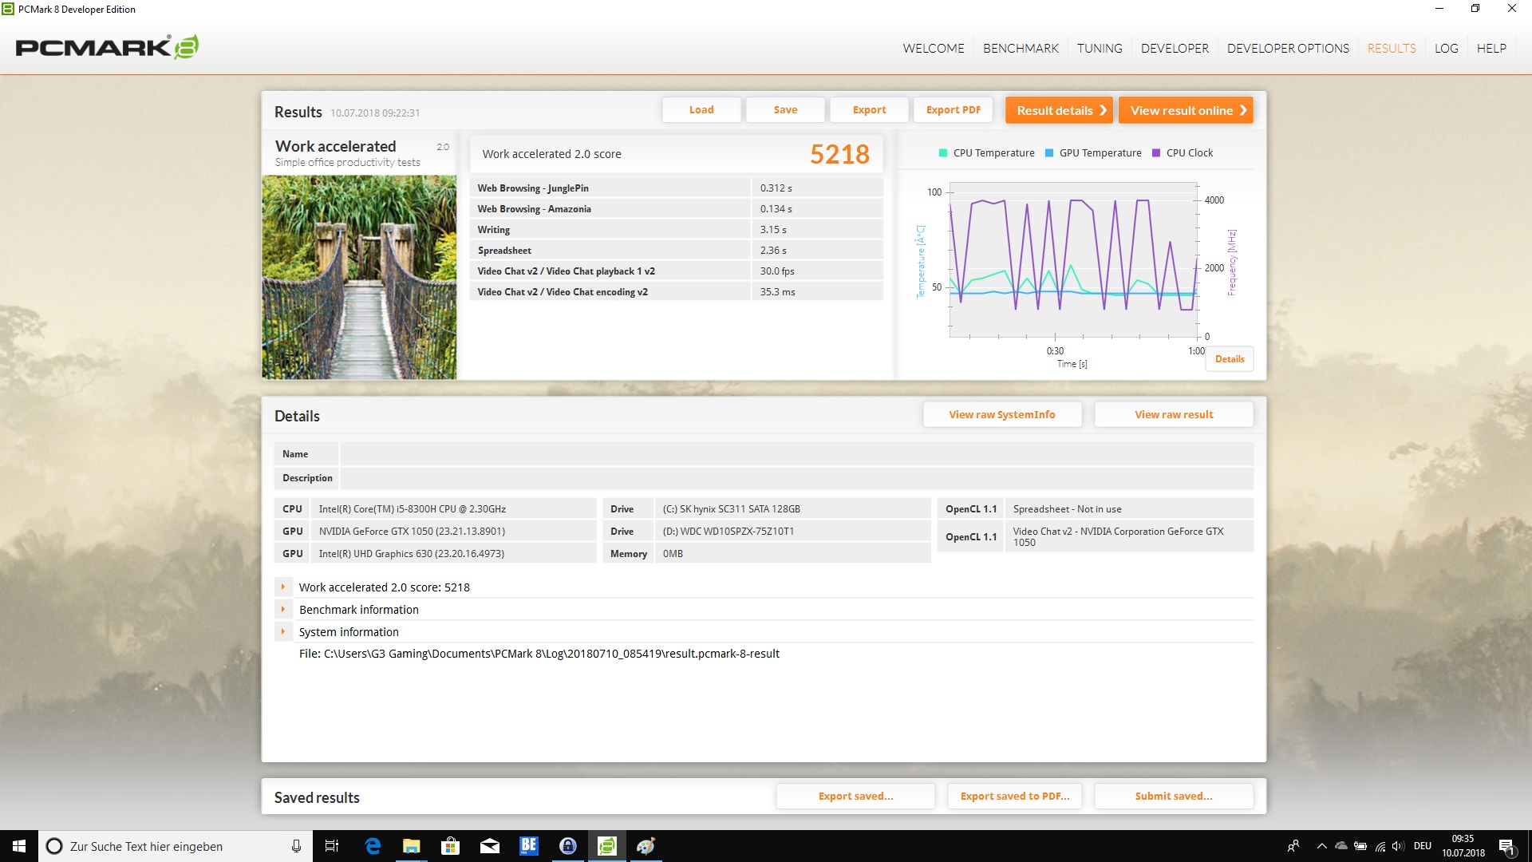The height and width of the screenshot is (862, 1532).
Task: Open the DEVELOPER OPTIONS tab
Action: coord(1288,48)
